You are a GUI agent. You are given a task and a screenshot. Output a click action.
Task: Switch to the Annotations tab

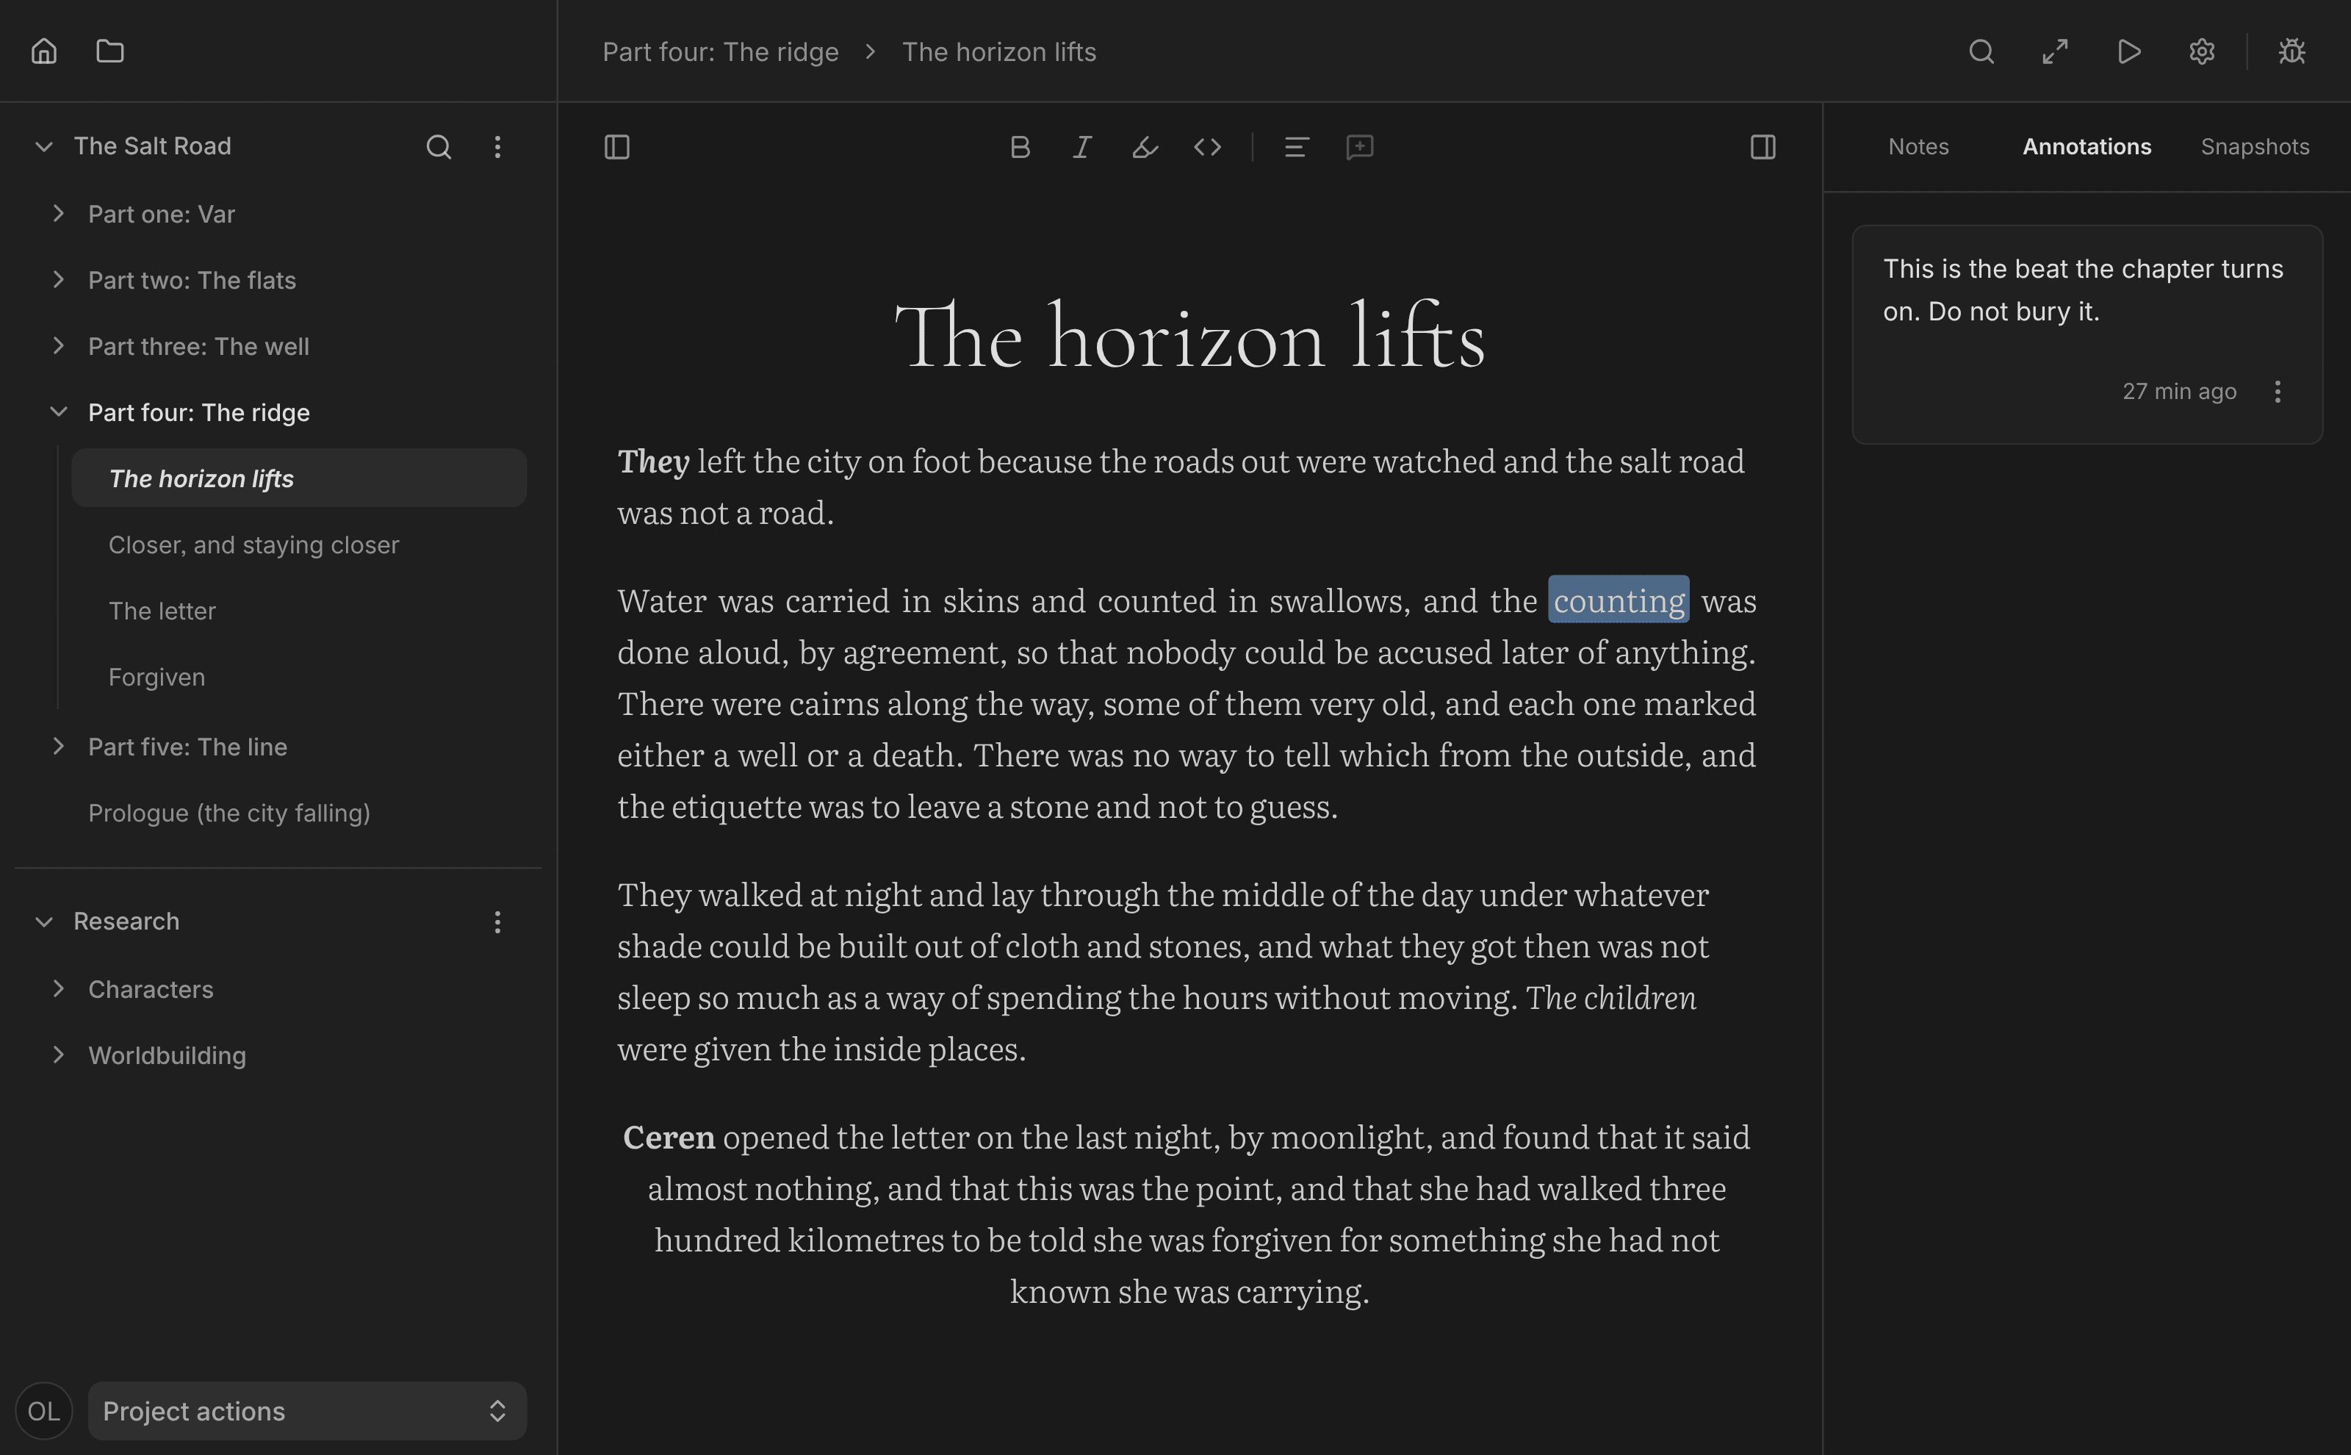tap(2087, 146)
